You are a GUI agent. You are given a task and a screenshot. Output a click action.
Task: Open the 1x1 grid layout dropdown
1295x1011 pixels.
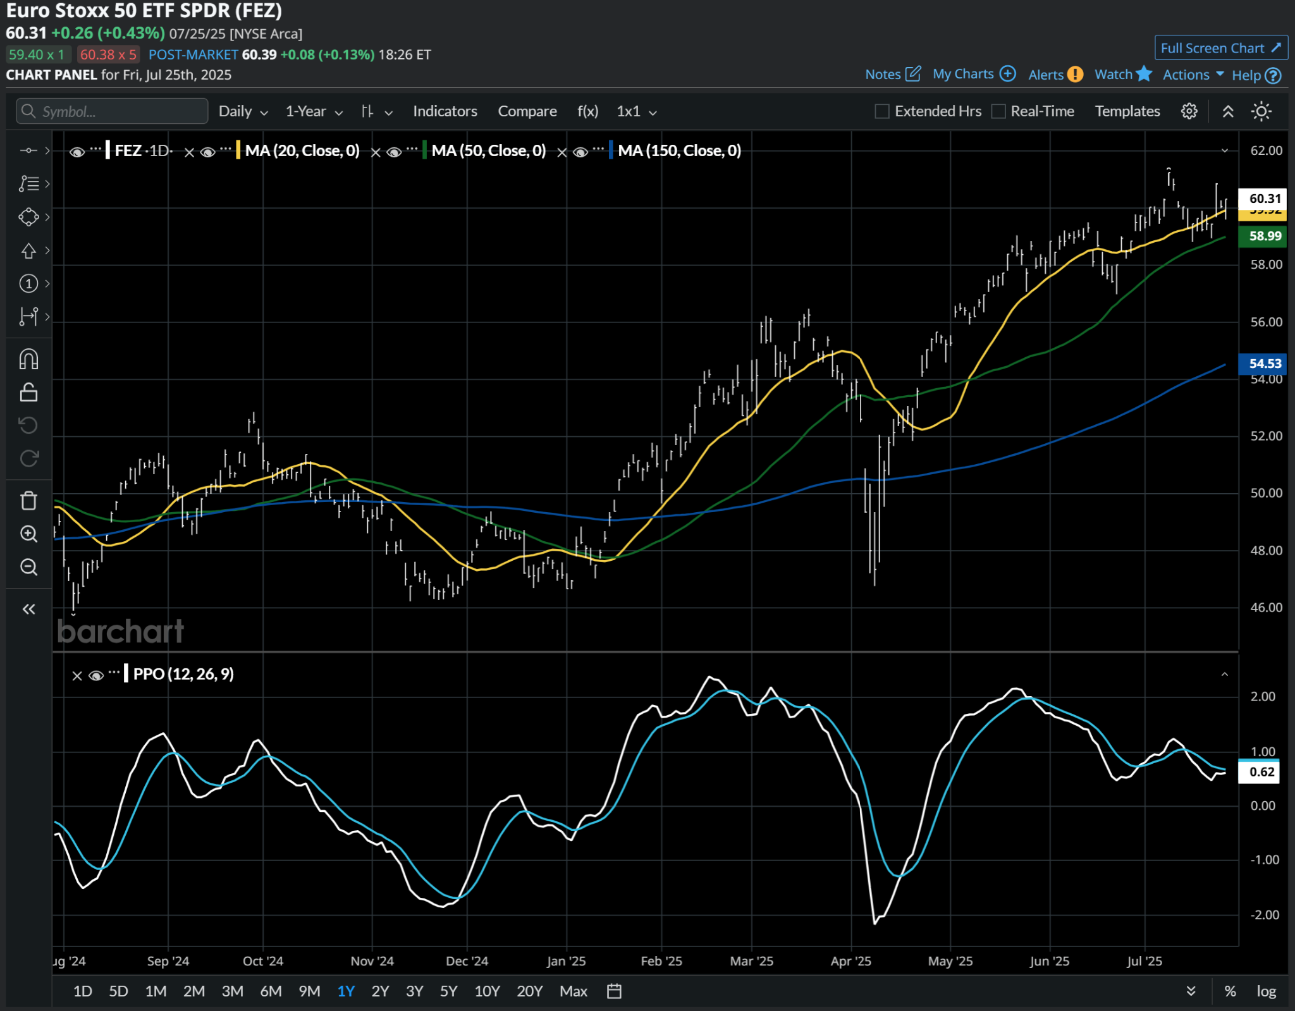coord(636,111)
